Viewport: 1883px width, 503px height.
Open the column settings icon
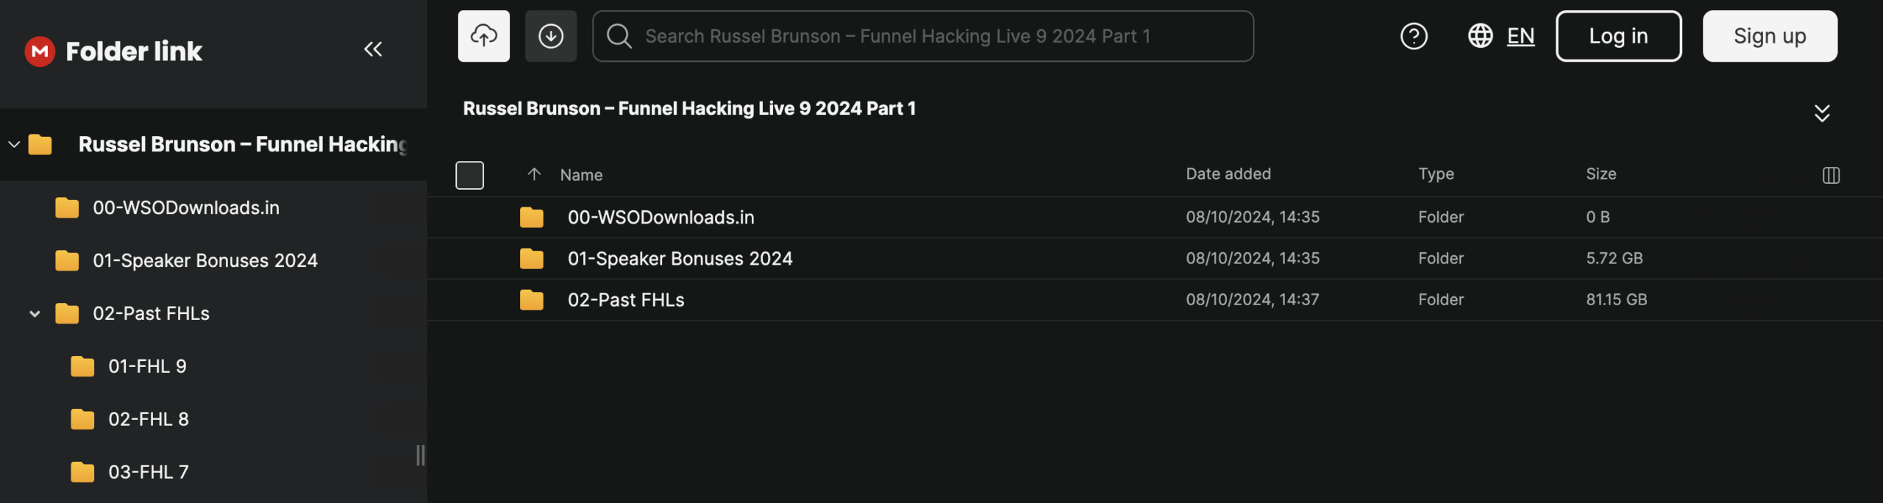pos(1831,175)
